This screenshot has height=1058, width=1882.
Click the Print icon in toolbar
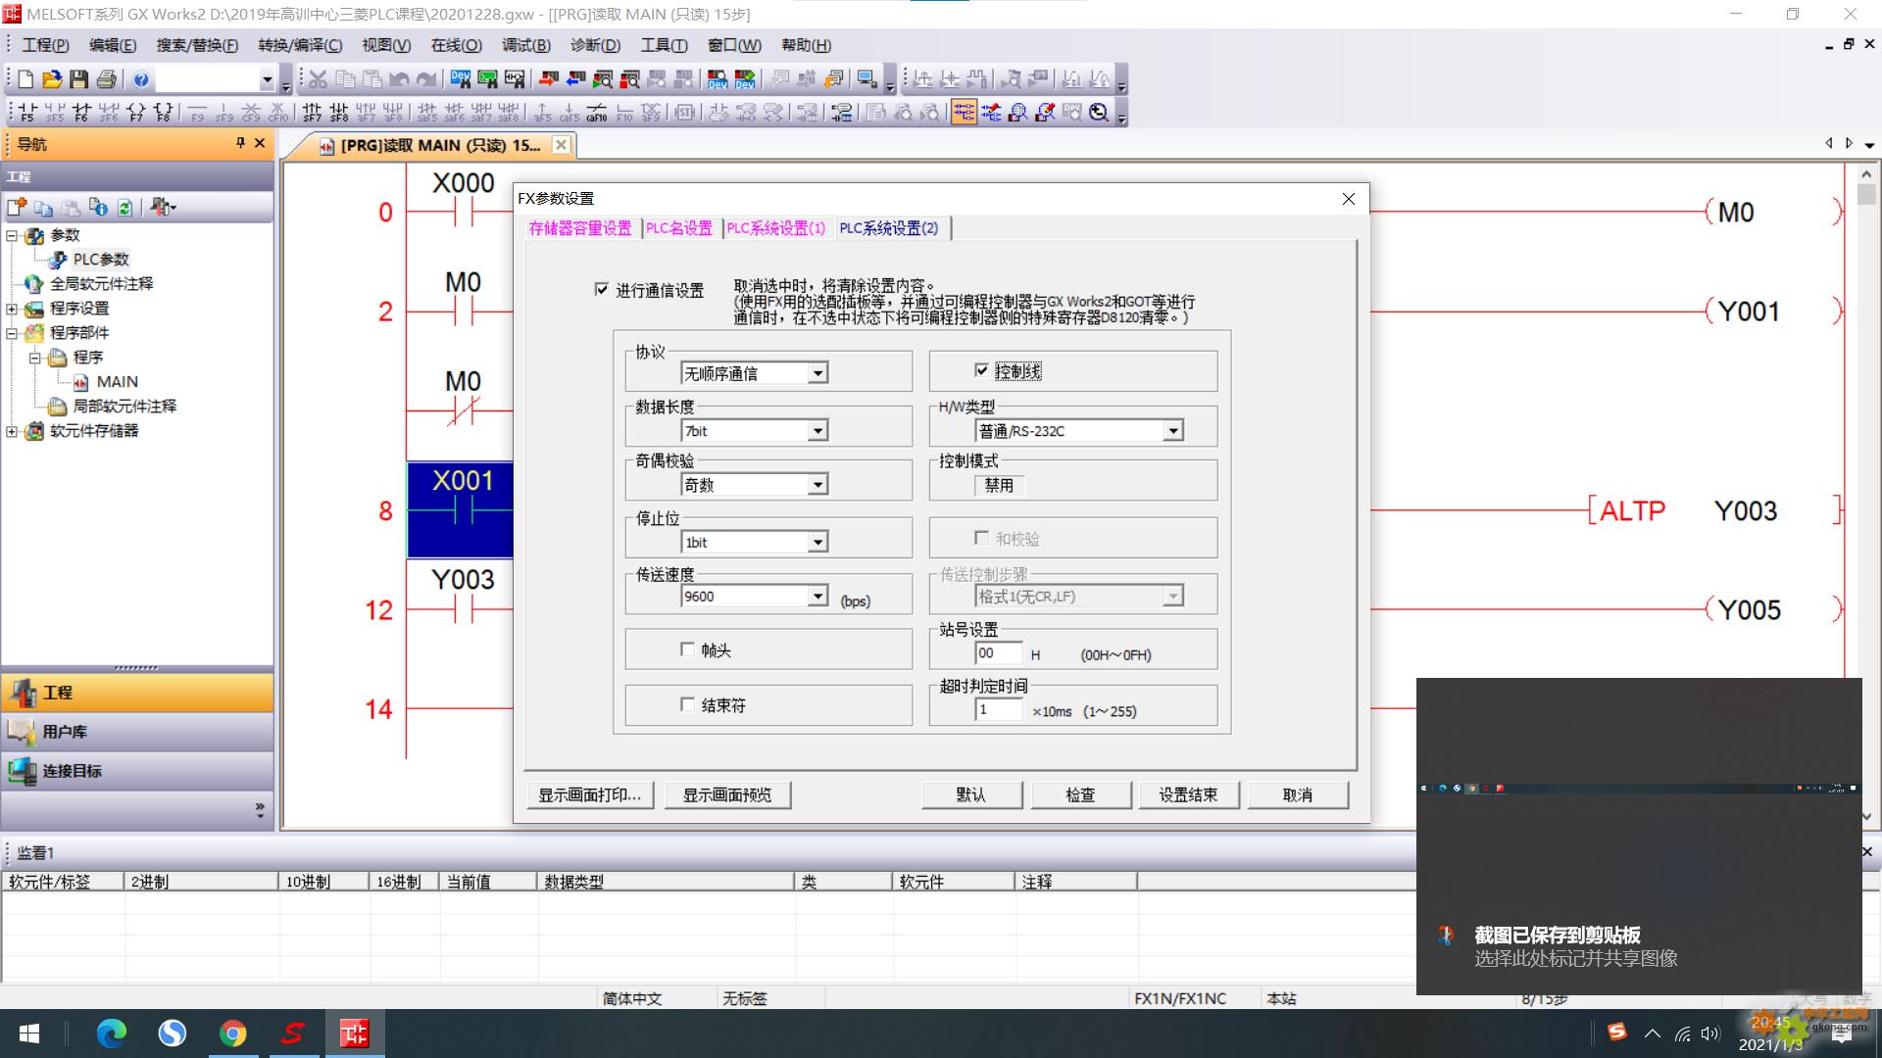point(106,79)
